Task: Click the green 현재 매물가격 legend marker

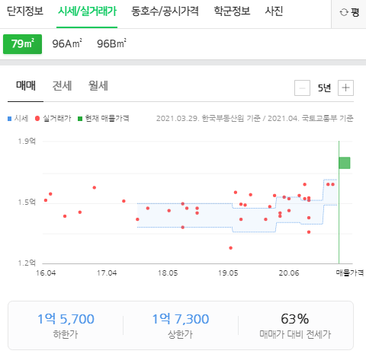Action: pyautogui.click(x=80, y=119)
